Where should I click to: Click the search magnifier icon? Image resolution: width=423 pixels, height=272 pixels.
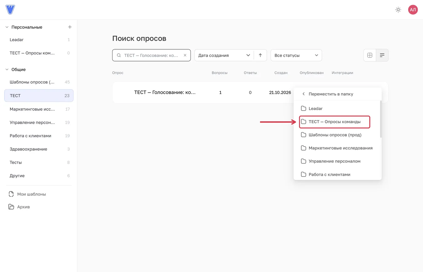(119, 55)
